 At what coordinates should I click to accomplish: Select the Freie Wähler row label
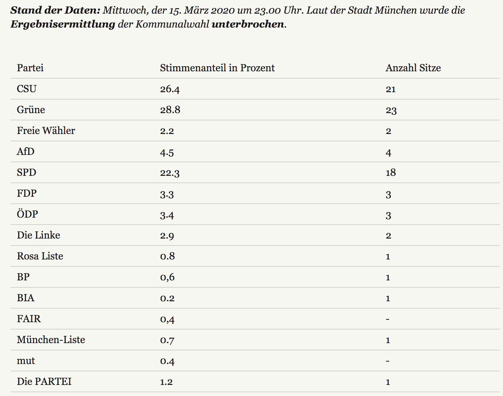(x=46, y=131)
